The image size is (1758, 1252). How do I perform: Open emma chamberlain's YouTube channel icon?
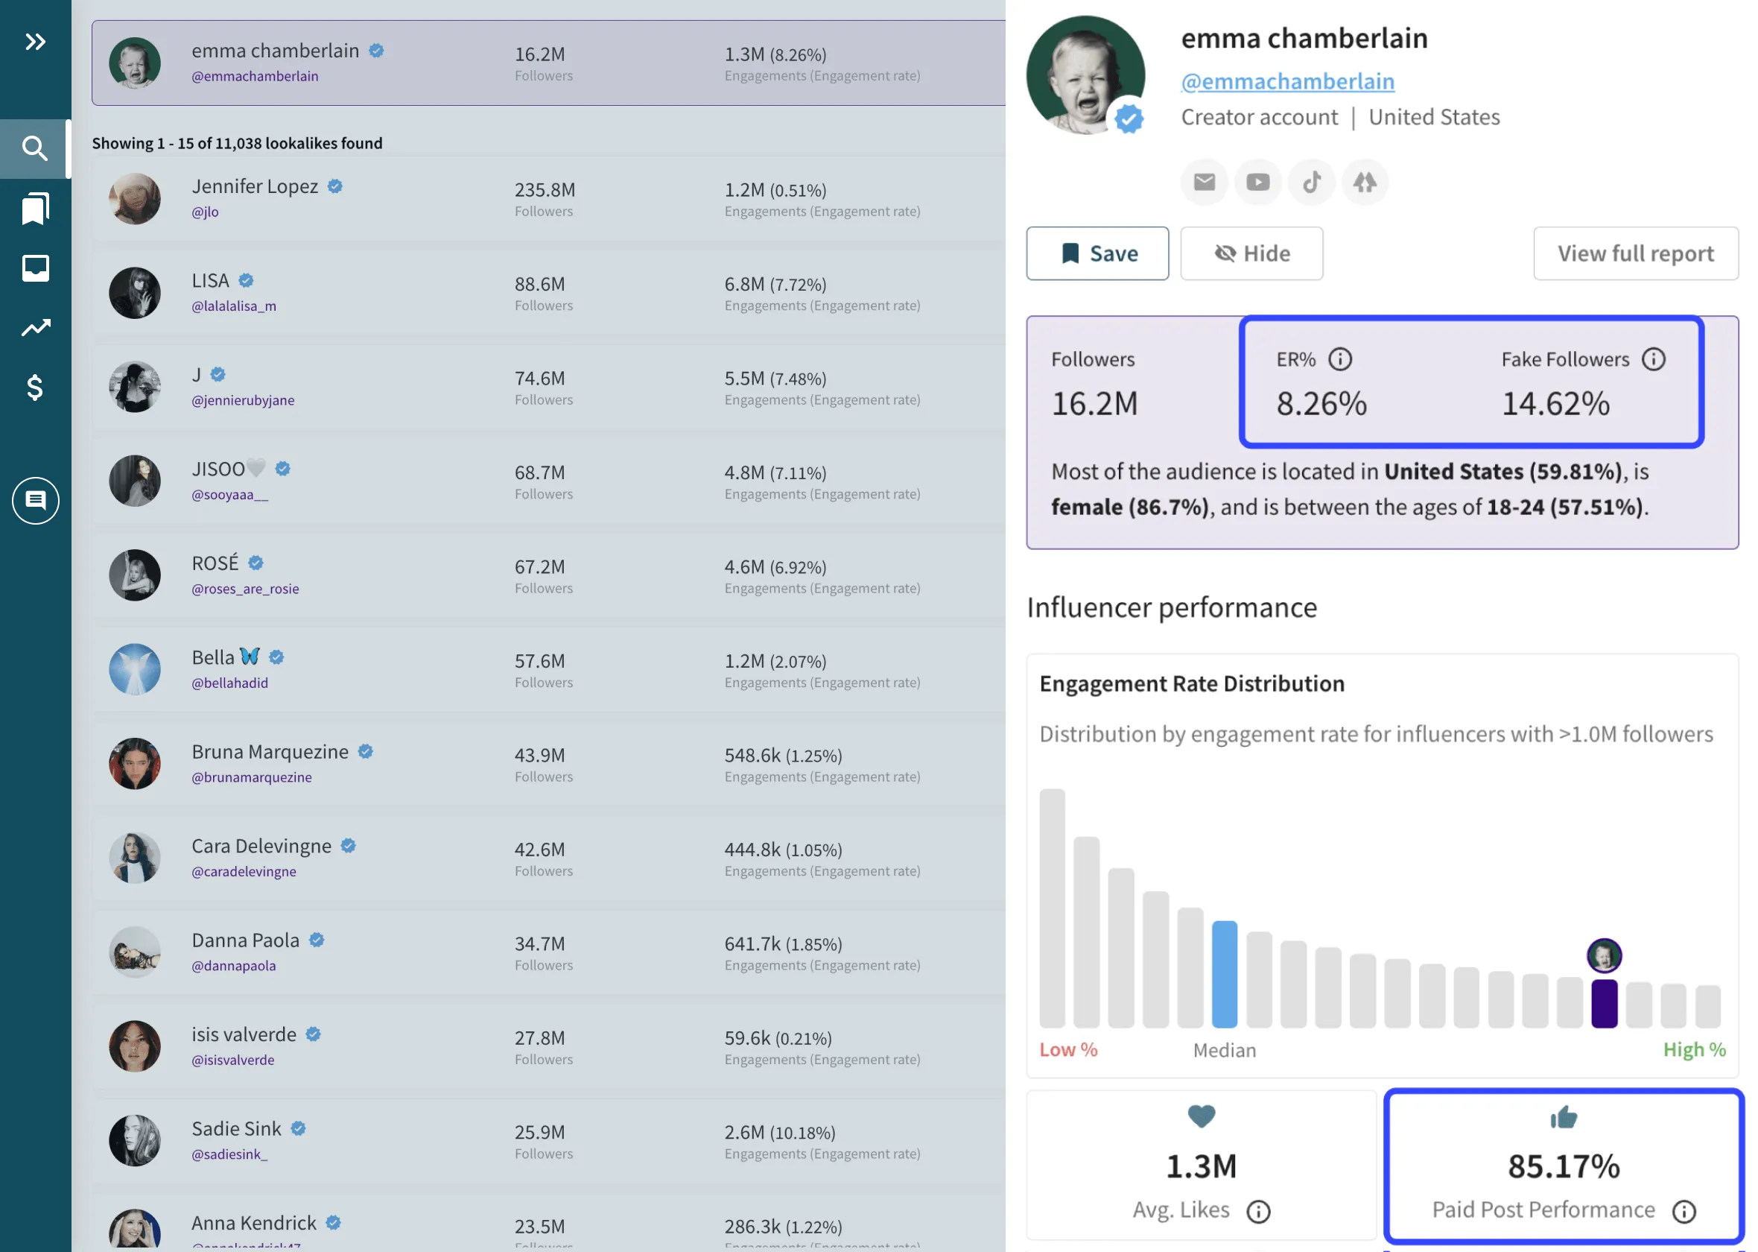1257,182
